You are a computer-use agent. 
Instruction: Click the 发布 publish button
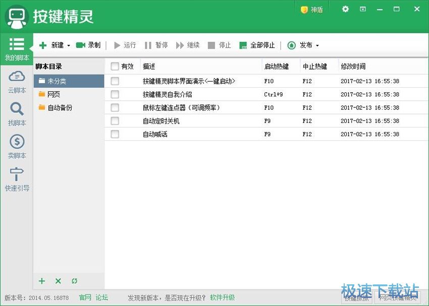300,45
